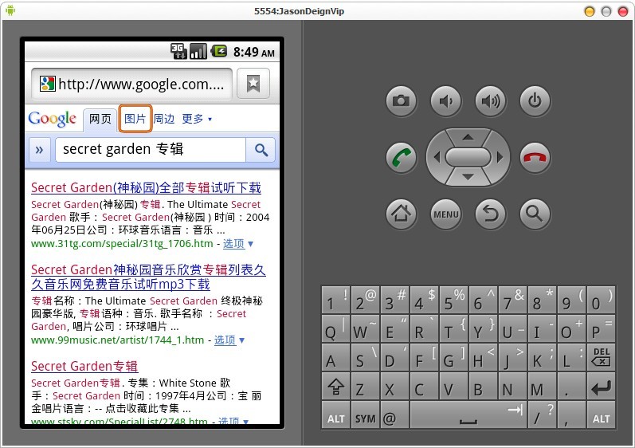Click the left ALT key

click(x=335, y=415)
